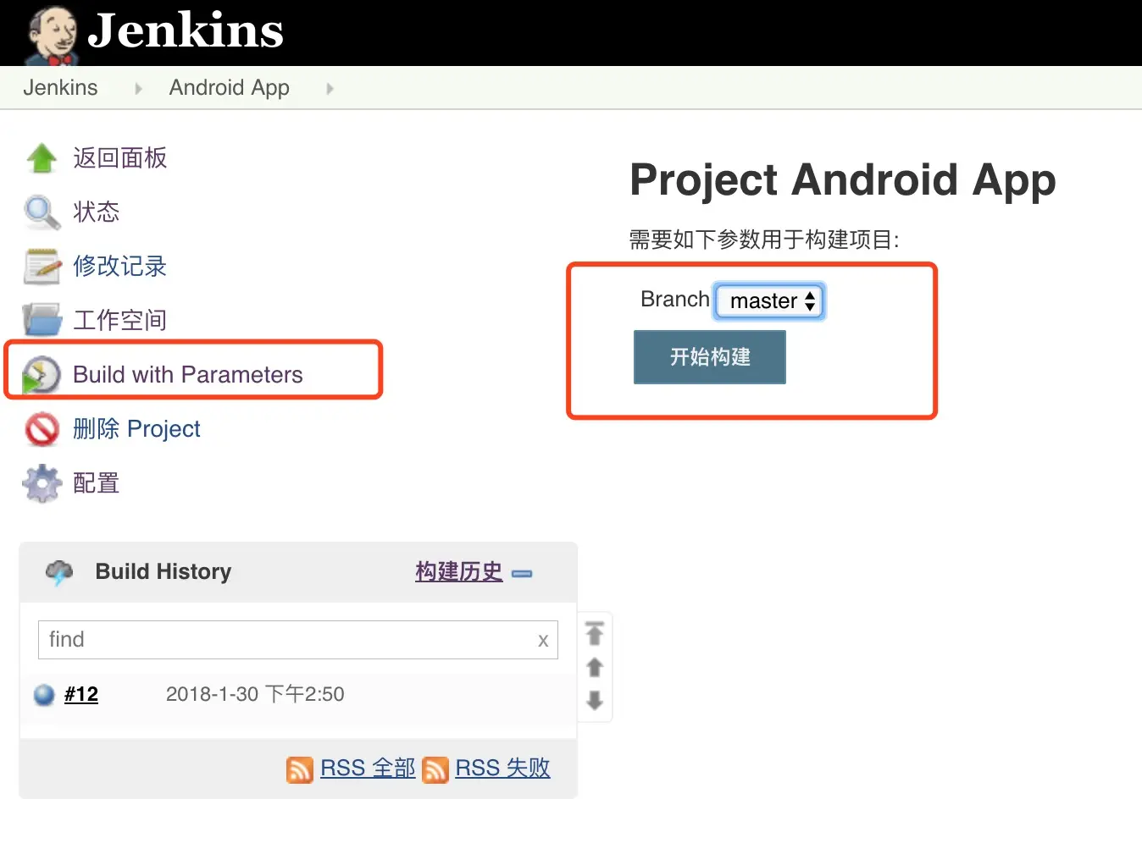Click the red prohibited 删除 Project icon
Viewport: 1142px width, 843px height.
(42, 429)
